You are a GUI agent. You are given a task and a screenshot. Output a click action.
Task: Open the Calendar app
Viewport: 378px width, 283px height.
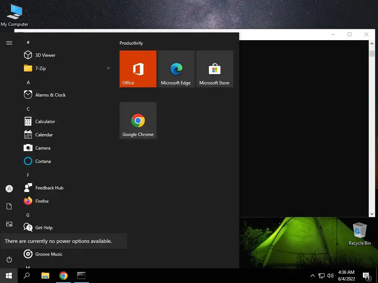coord(68,135)
